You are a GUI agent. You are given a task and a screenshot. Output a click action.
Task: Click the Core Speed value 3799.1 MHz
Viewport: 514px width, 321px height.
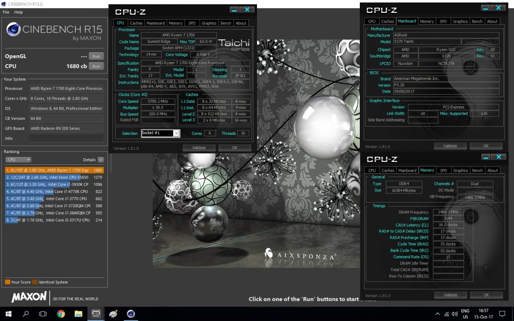click(158, 101)
